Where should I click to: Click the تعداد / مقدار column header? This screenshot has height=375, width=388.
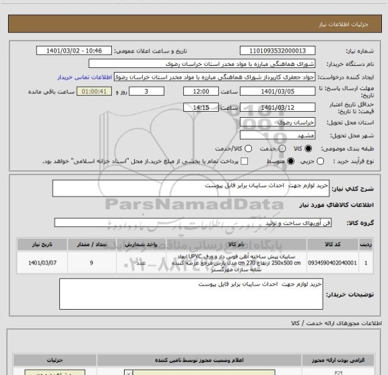(92, 244)
